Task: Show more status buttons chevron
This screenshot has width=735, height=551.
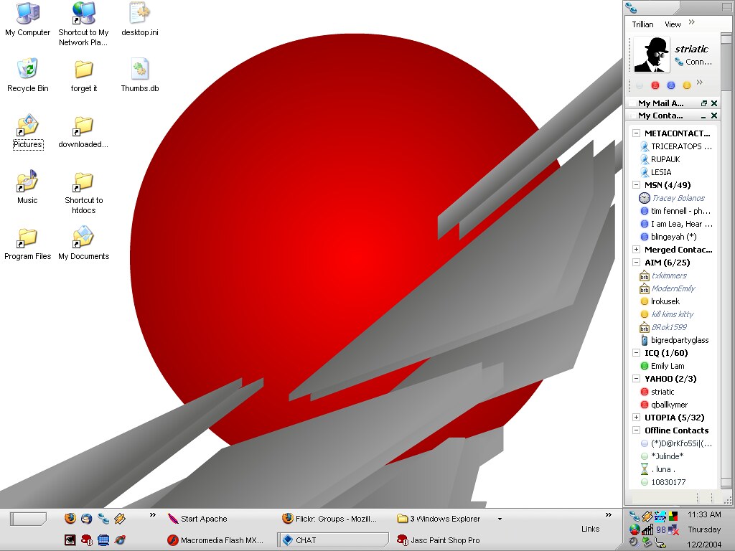Action: 700,83
